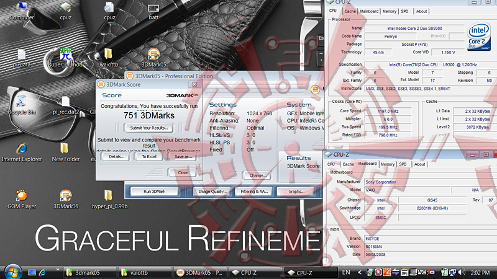Click the volume speaker tray icon

tap(462, 272)
